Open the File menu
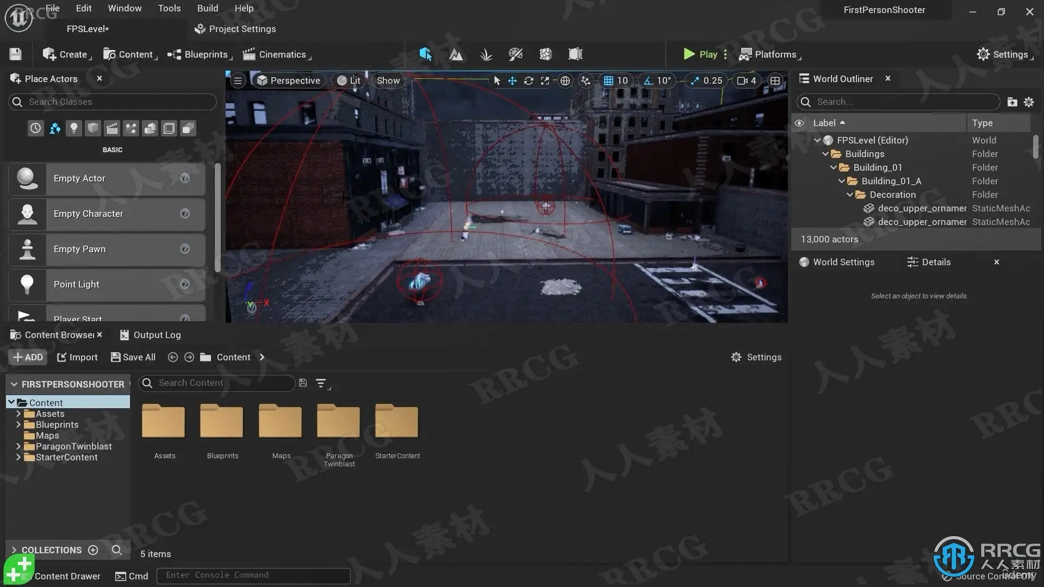The image size is (1044, 587). (x=53, y=8)
